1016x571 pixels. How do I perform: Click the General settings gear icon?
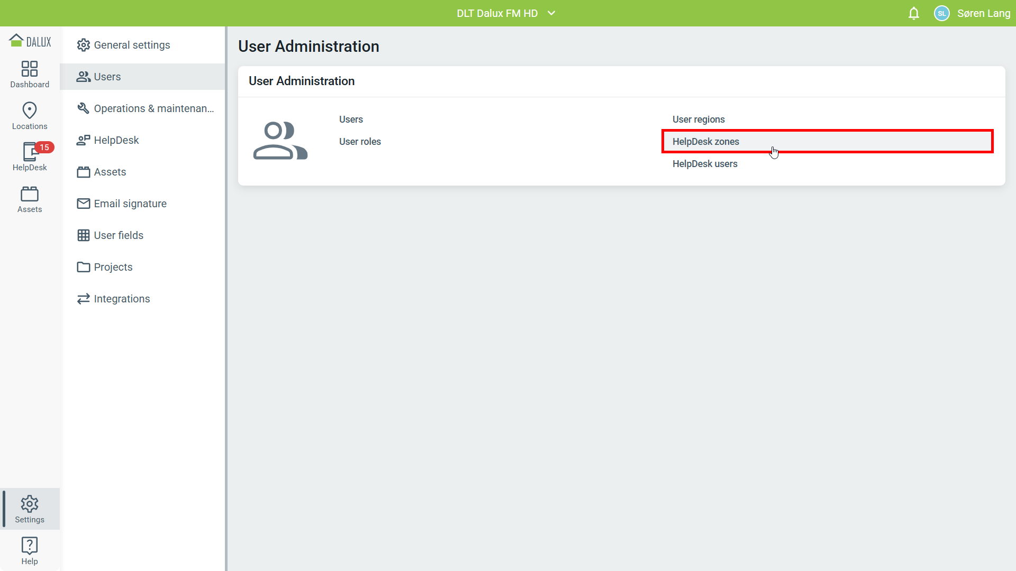[84, 45]
